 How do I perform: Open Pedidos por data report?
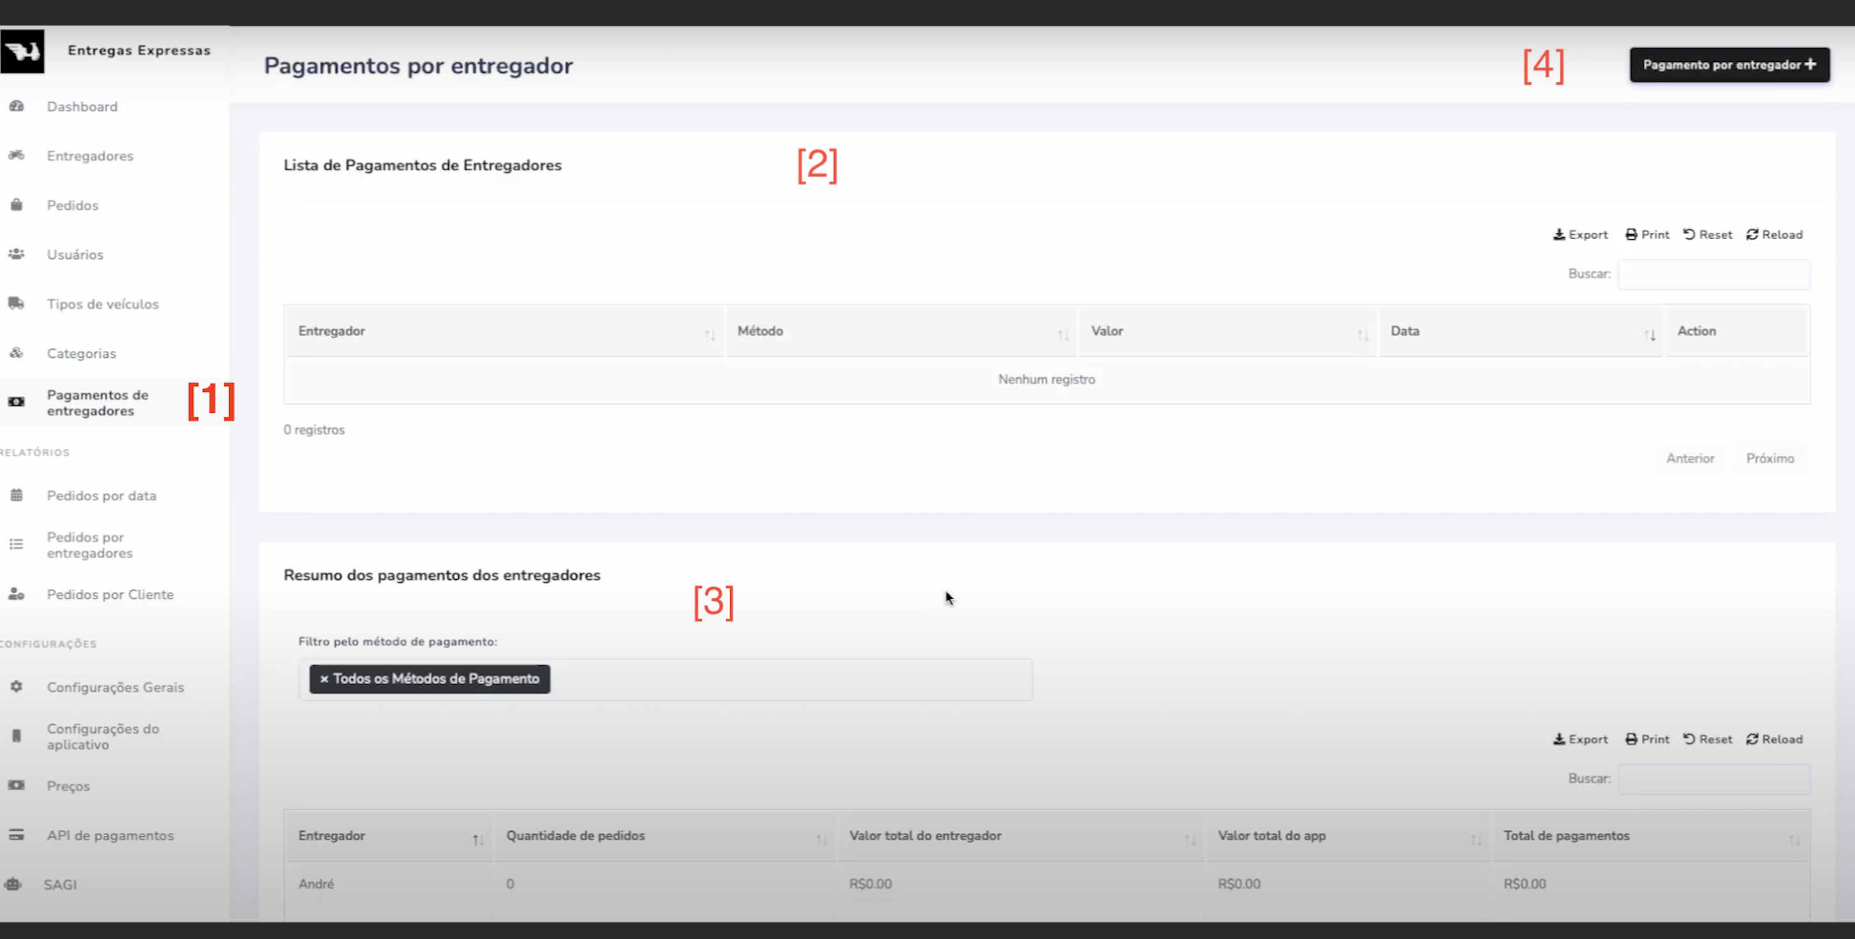pos(101,496)
